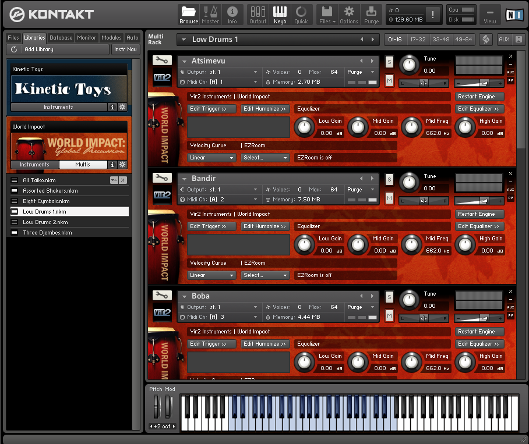
Task: Click the Kontakt logo
Action: 51,15
